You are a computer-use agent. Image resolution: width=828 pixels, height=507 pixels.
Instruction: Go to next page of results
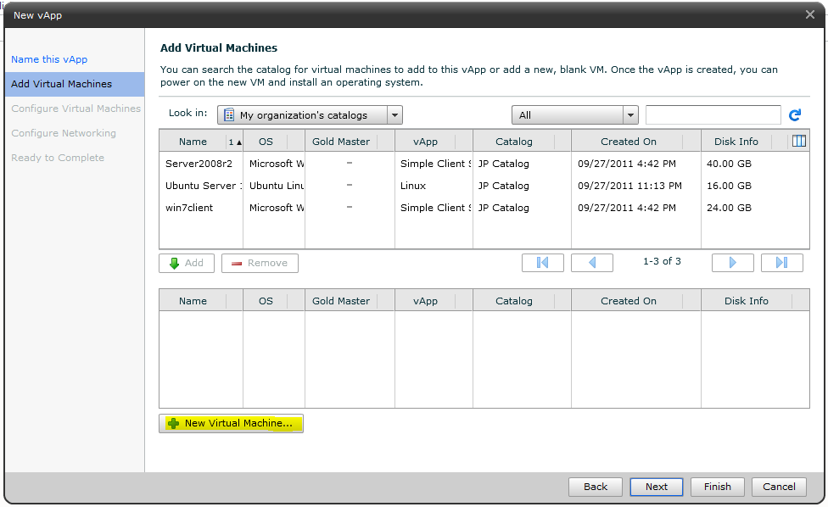tap(732, 263)
